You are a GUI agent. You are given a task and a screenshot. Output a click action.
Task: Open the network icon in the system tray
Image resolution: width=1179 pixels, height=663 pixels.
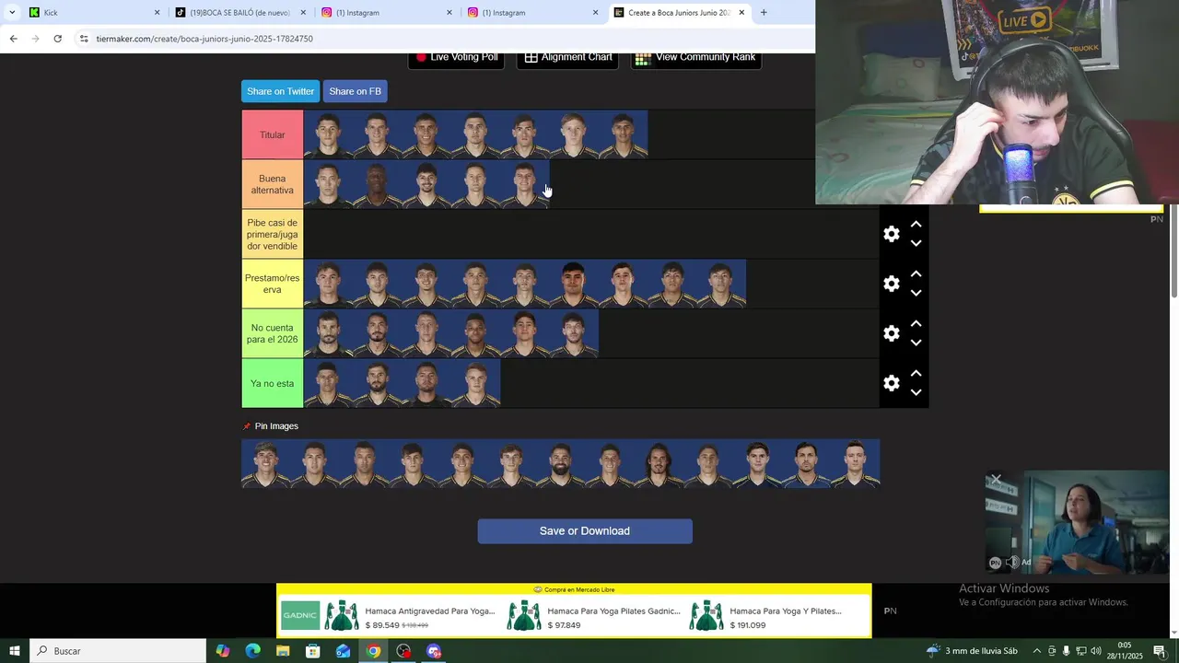tap(1081, 651)
